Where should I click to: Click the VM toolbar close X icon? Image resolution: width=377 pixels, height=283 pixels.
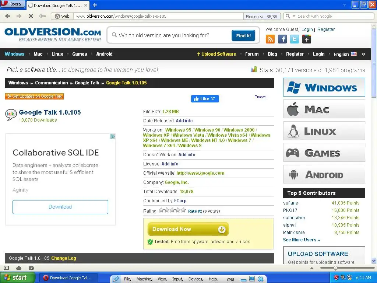[261, 279]
